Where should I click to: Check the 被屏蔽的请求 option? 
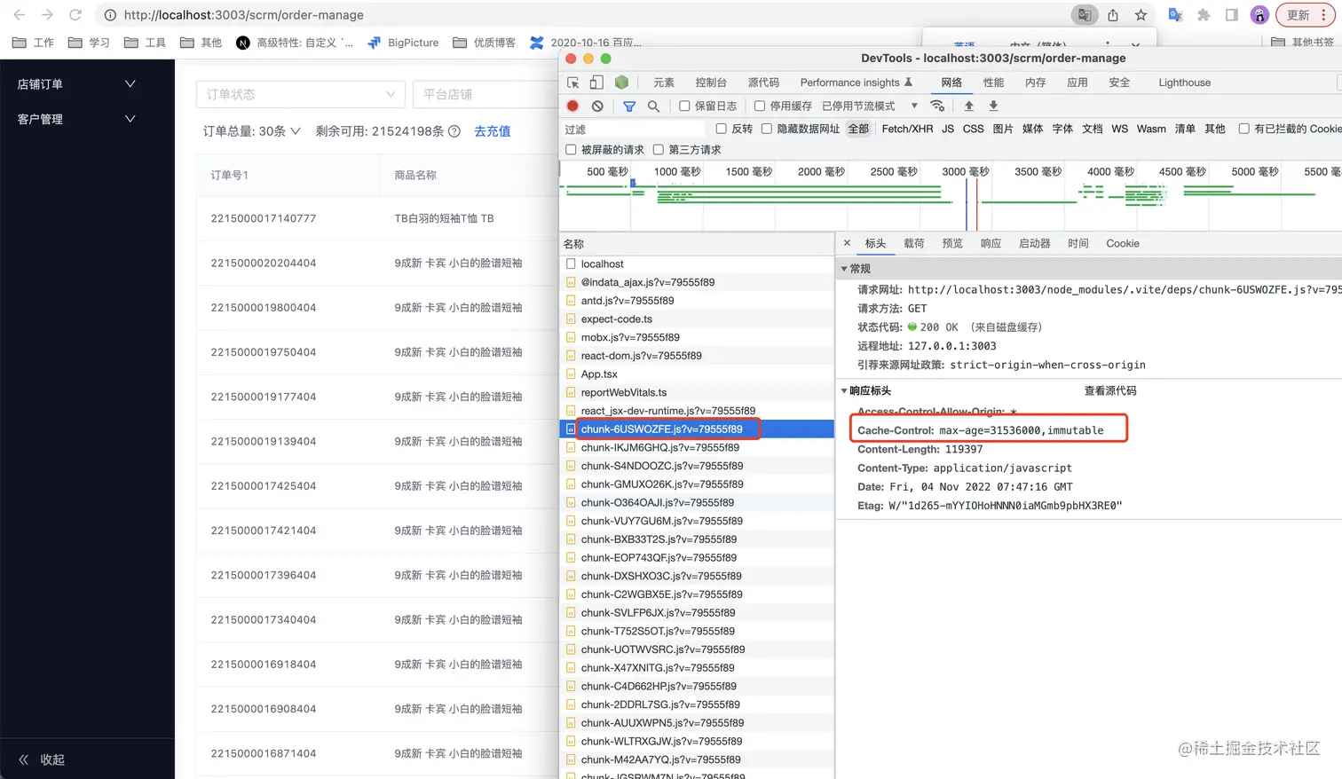coord(571,150)
